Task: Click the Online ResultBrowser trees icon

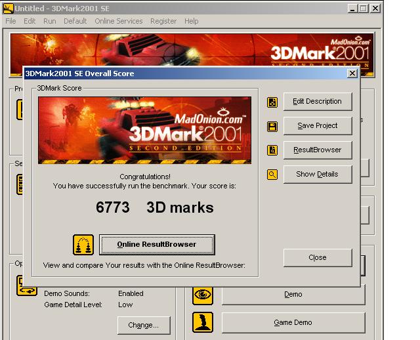Action: [x=83, y=245]
